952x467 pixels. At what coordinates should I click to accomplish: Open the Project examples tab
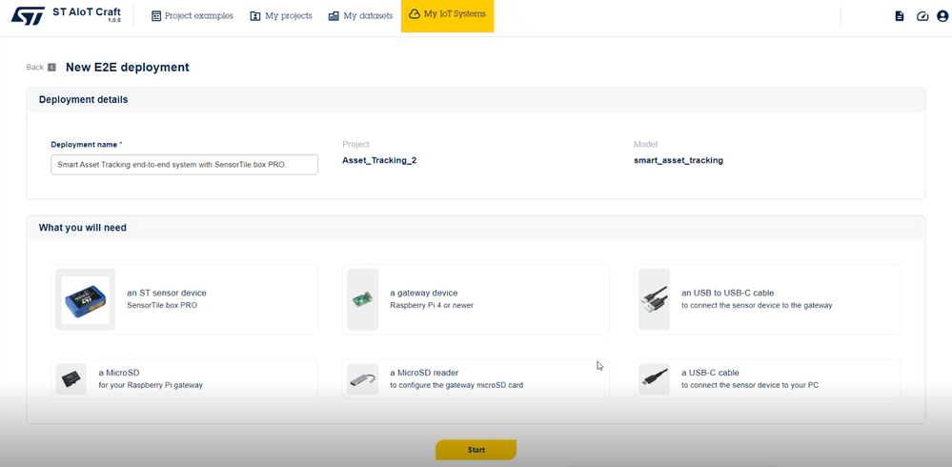192,16
